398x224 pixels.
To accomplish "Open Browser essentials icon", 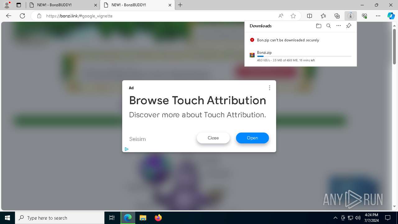I will (x=364, y=16).
